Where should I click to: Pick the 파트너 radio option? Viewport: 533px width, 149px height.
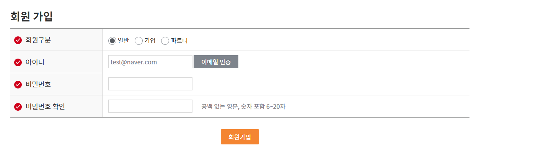165,41
